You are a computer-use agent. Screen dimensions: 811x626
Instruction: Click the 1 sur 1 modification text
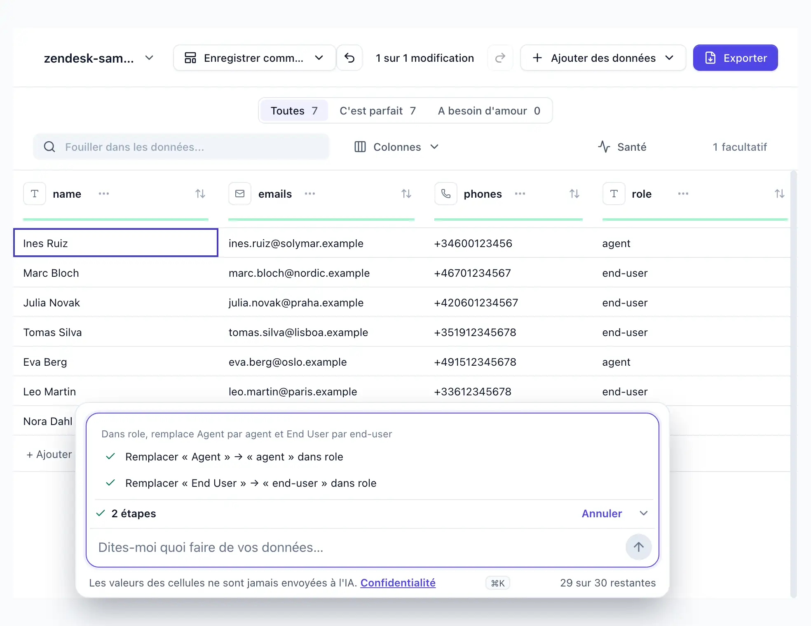(425, 58)
